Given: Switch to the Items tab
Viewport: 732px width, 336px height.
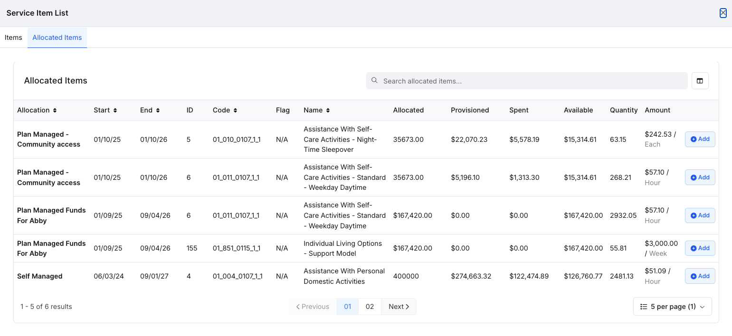Looking at the screenshot, I should tap(13, 37).
